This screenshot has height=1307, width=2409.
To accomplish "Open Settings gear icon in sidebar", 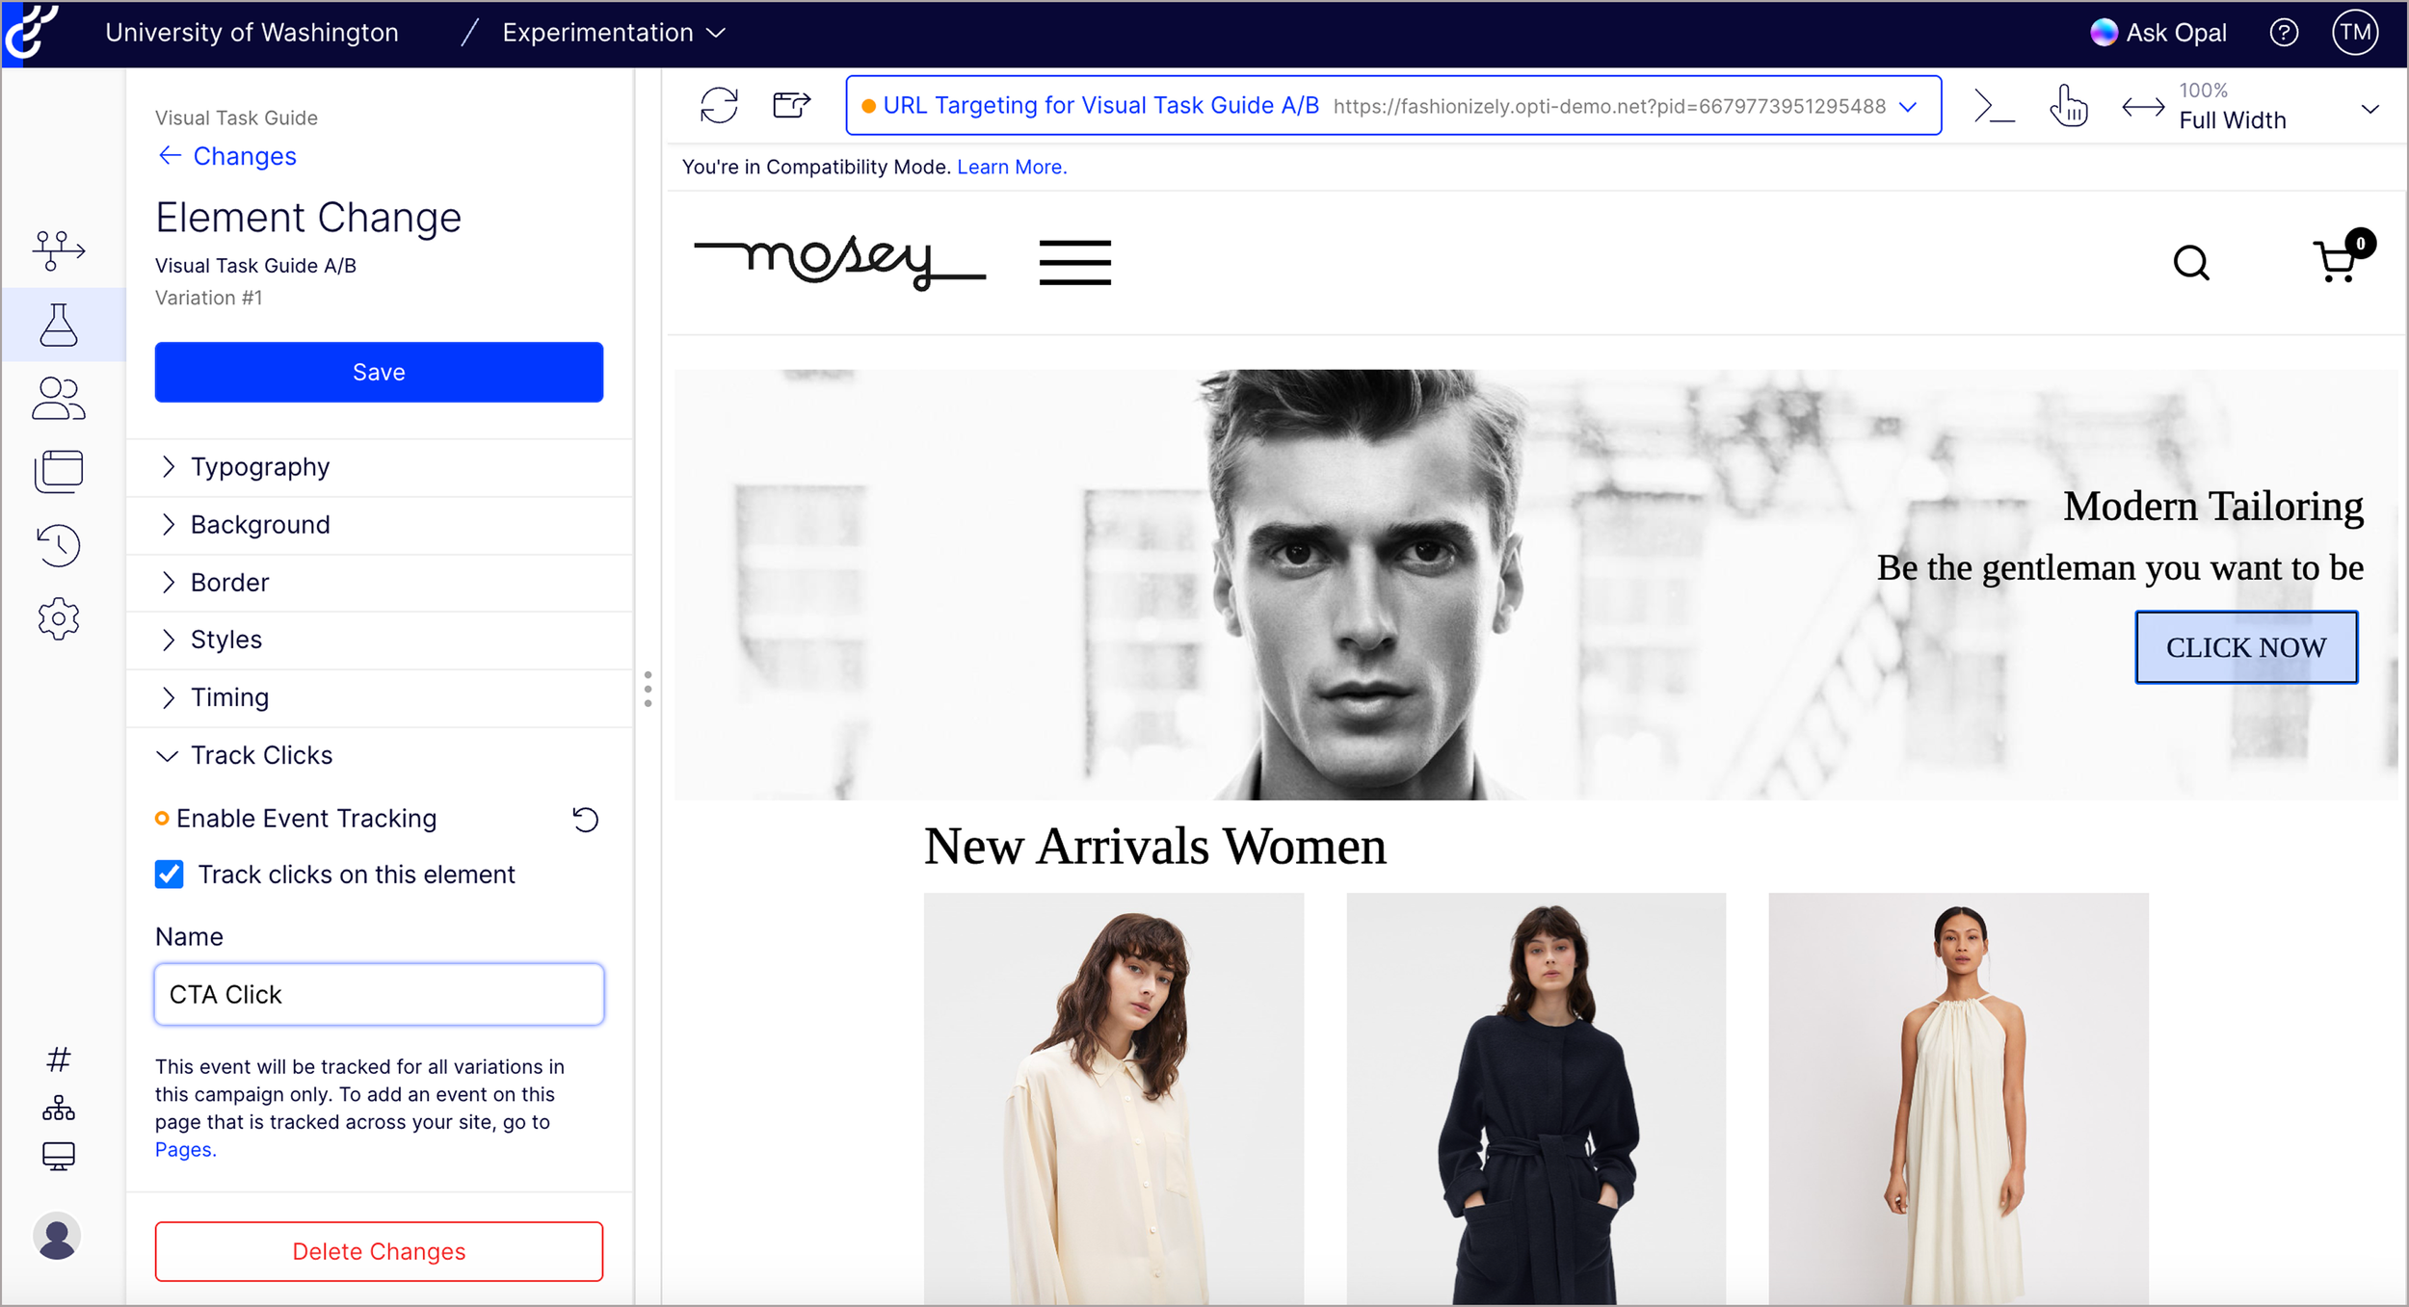I will [59, 618].
